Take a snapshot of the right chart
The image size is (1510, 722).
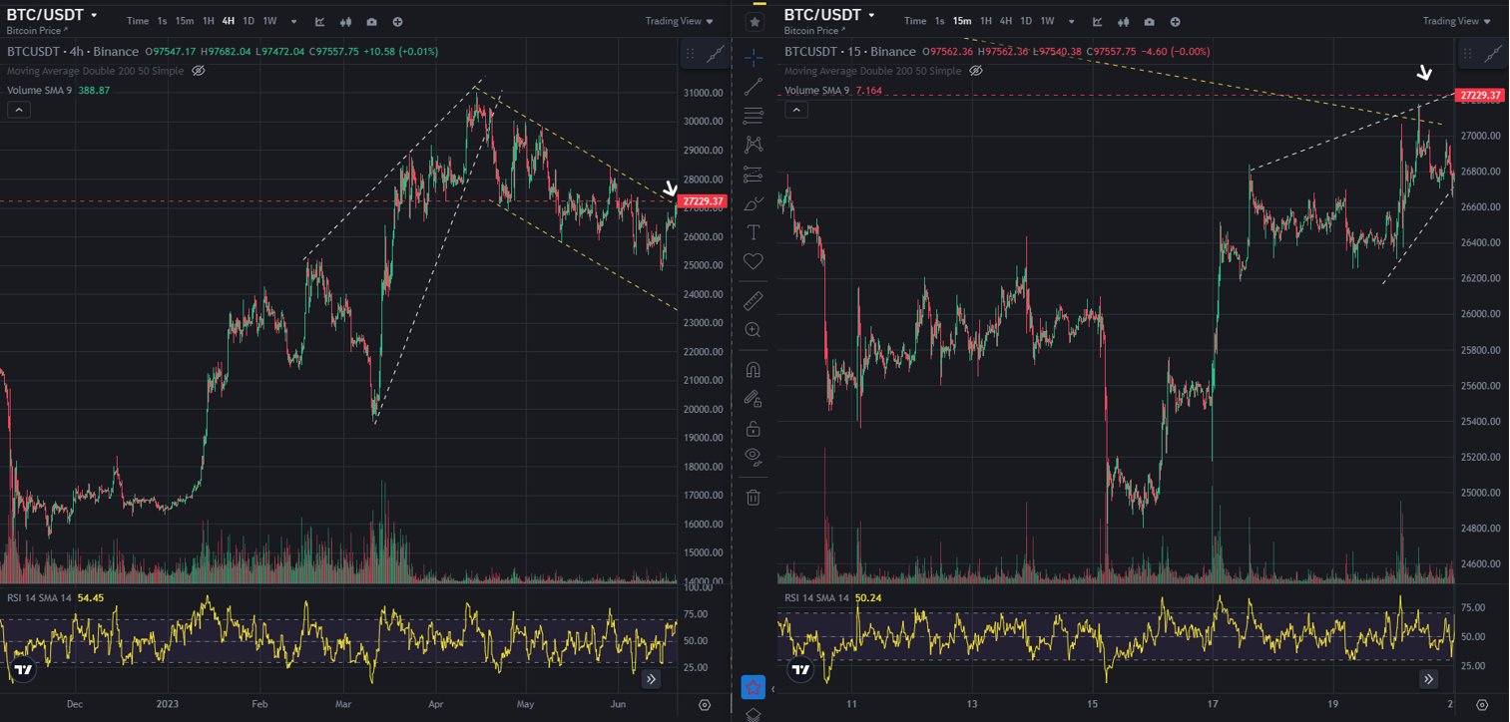point(1150,22)
